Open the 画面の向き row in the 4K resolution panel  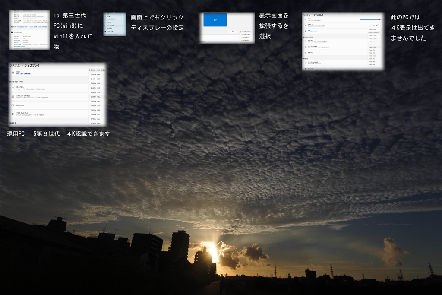[x=49, y=105]
